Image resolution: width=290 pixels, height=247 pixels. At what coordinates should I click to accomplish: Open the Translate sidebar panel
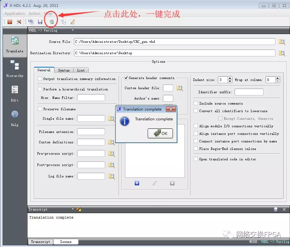pos(15,45)
